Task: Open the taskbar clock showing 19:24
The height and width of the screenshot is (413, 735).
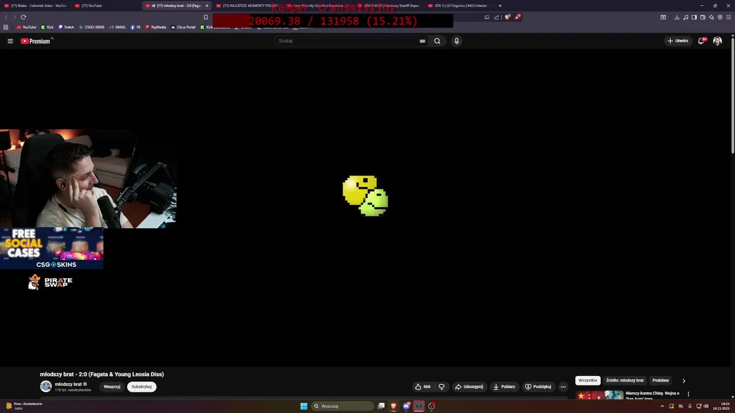Action: click(721, 406)
